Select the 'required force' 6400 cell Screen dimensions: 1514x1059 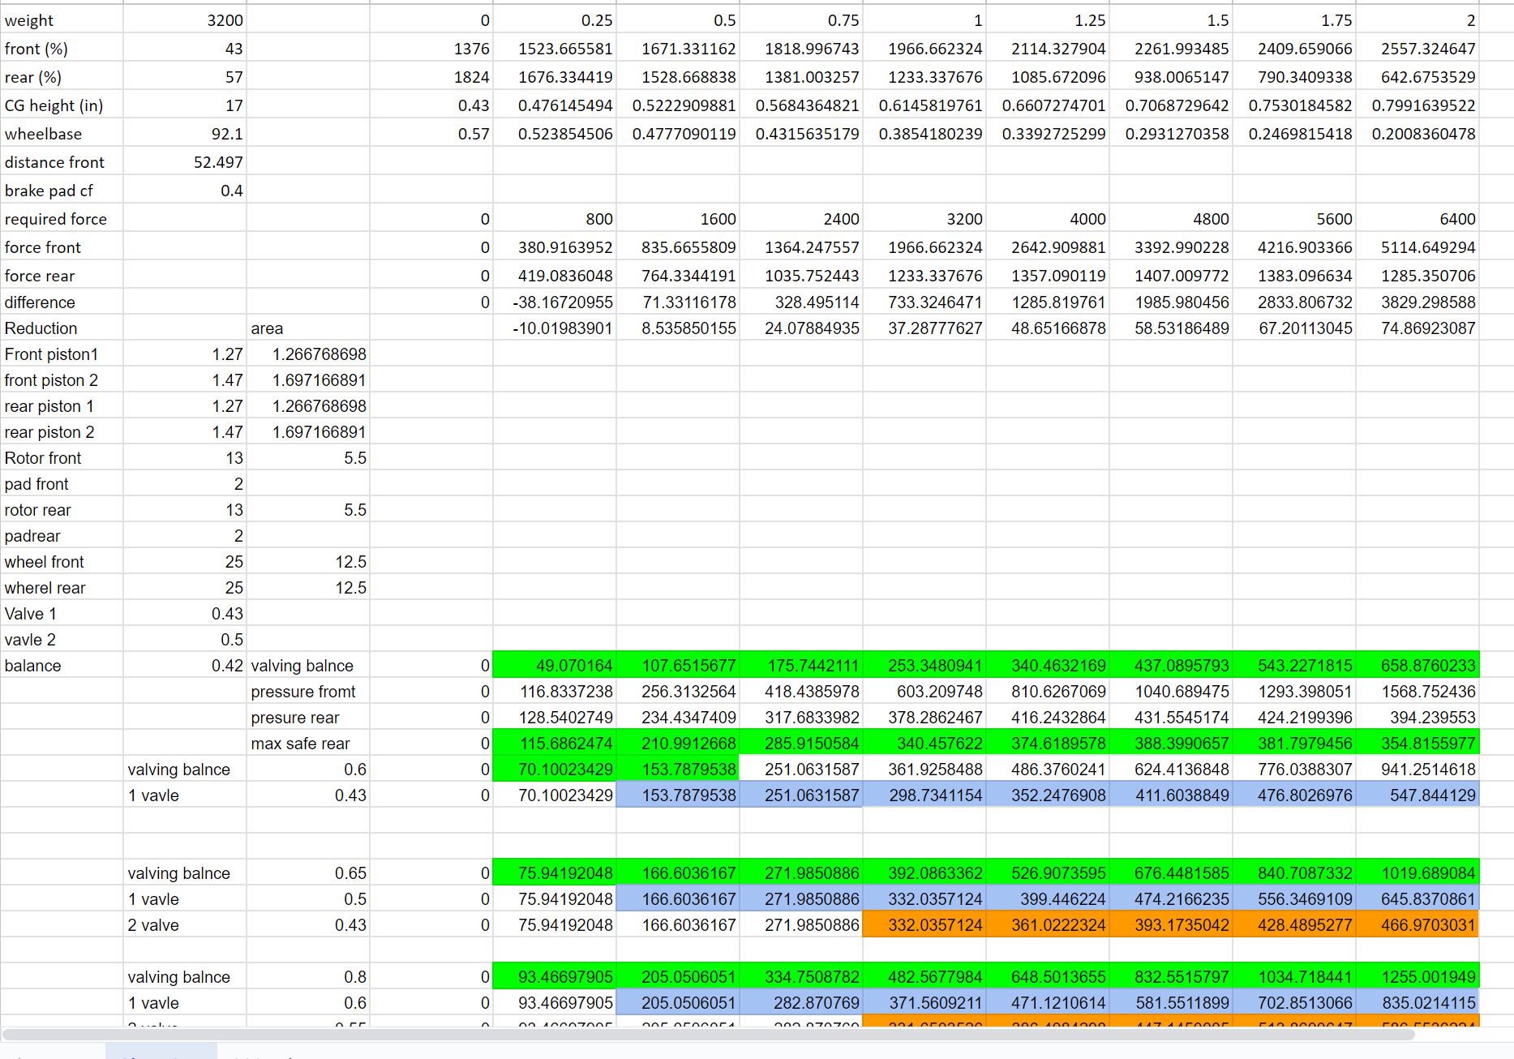click(1417, 219)
